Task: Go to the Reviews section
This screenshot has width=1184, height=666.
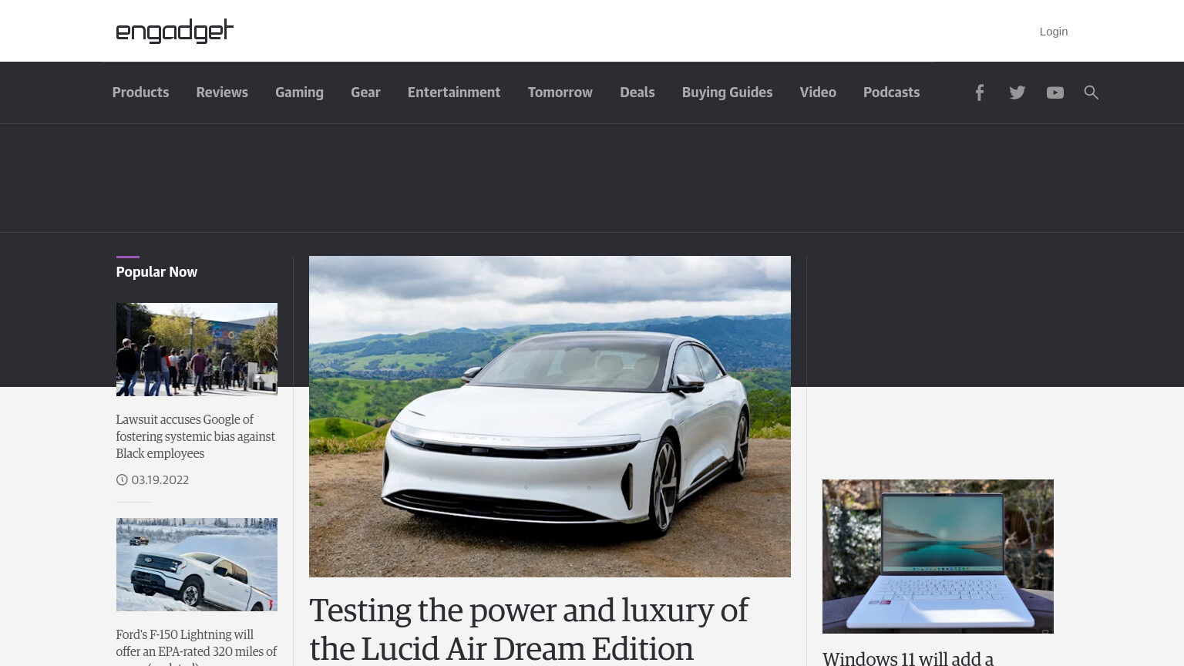Action: pyautogui.click(x=222, y=92)
